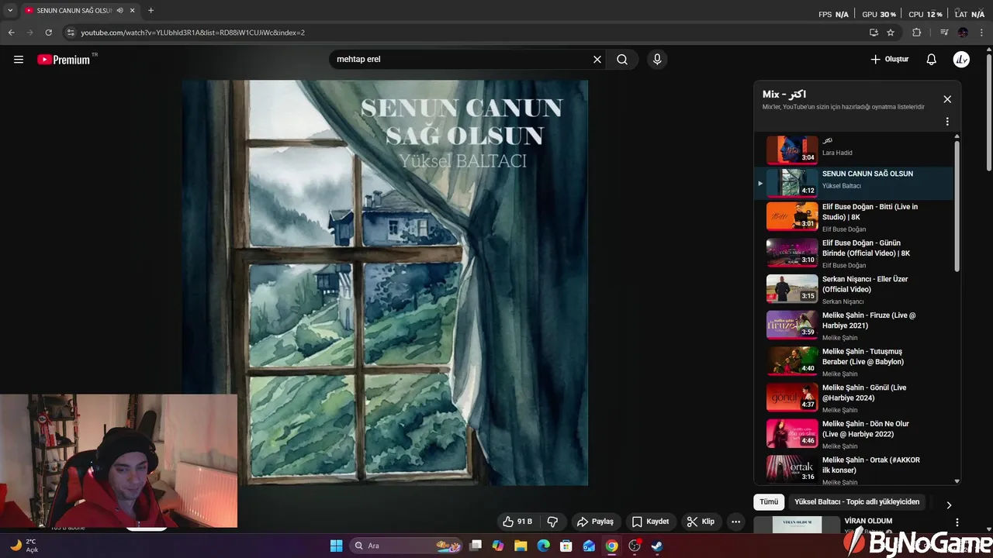Close the Mix playlist panel
Screen dimensions: 993x558
tap(947, 99)
